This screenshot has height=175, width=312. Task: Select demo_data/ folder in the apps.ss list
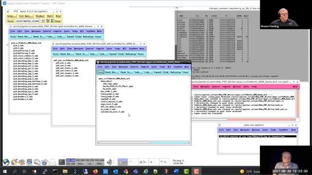[106, 81]
